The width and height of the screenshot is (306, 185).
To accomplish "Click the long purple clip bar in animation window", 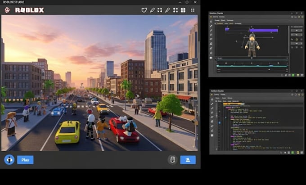I will (x=264, y=30).
